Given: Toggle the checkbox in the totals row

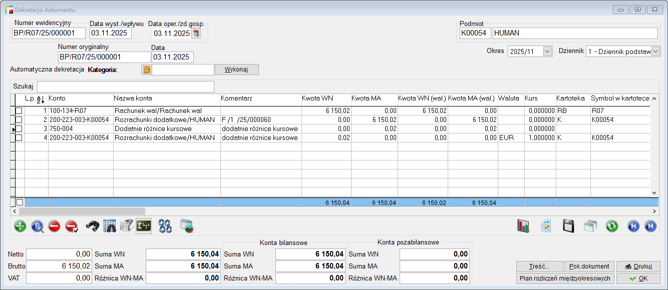Looking at the screenshot, I should pos(20,202).
